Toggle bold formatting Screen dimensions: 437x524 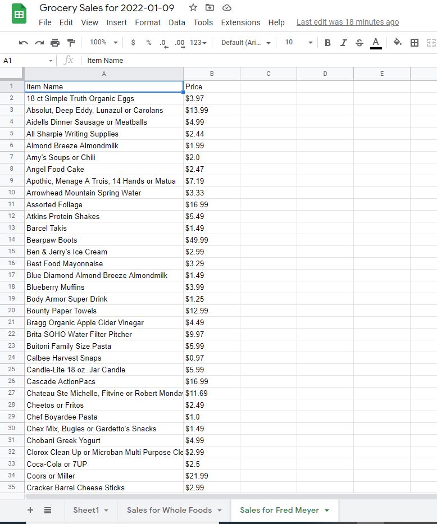tap(328, 43)
